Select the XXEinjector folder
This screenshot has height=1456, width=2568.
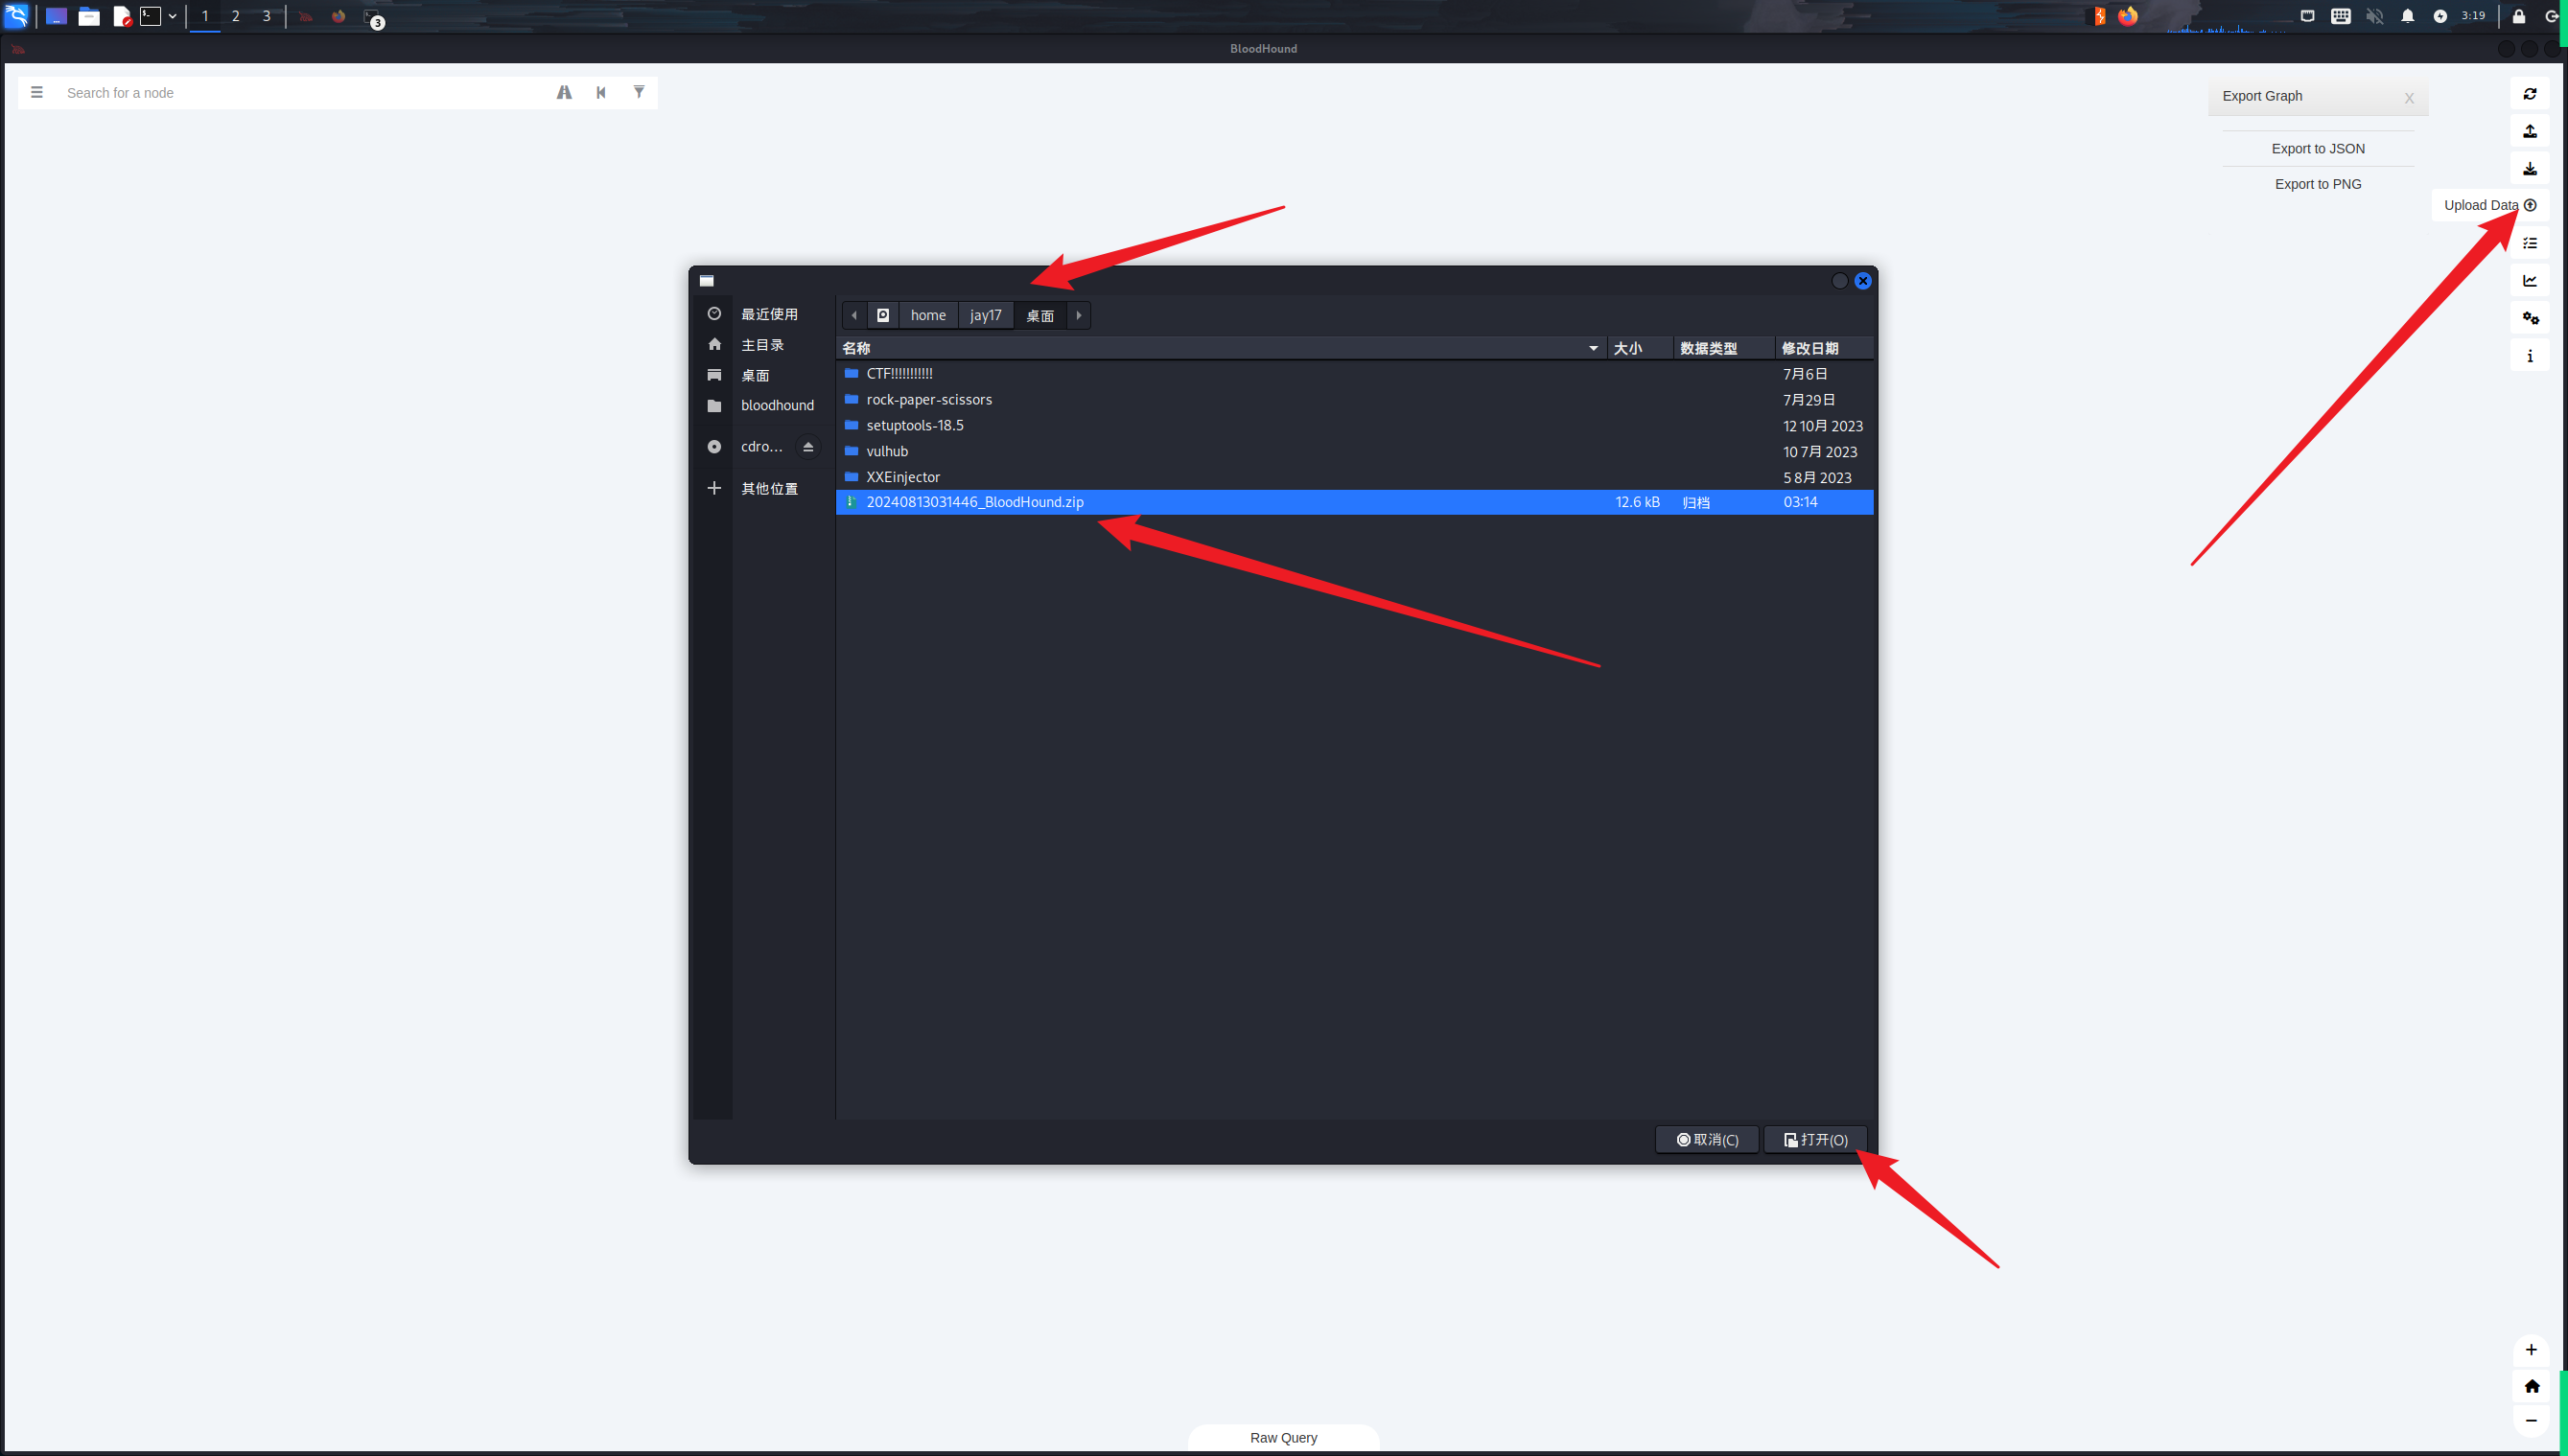click(x=1355, y=477)
